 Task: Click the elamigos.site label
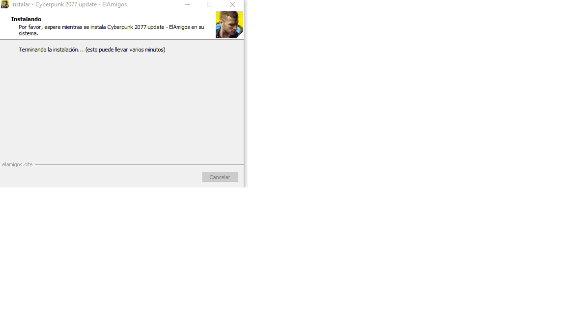point(17,164)
